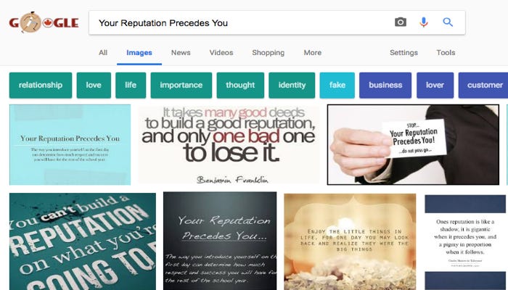This screenshot has height=290, width=508.
Task: Open the business card hand image
Action: tap(413, 145)
